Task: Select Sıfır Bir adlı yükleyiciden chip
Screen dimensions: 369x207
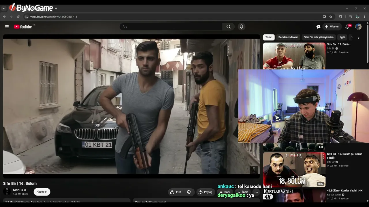Action: click(x=319, y=37)
